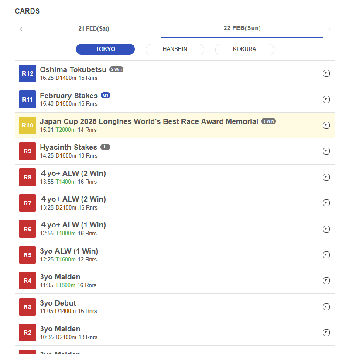Expand the R8 4yo+ ALW row
This screenshot has width=339, height=354.
(326, 177)
